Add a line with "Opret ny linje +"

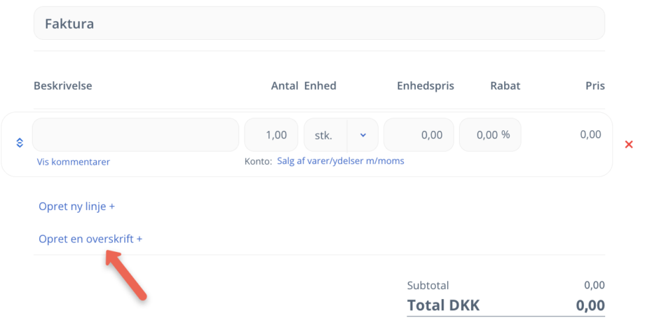[x=76, y=207]
